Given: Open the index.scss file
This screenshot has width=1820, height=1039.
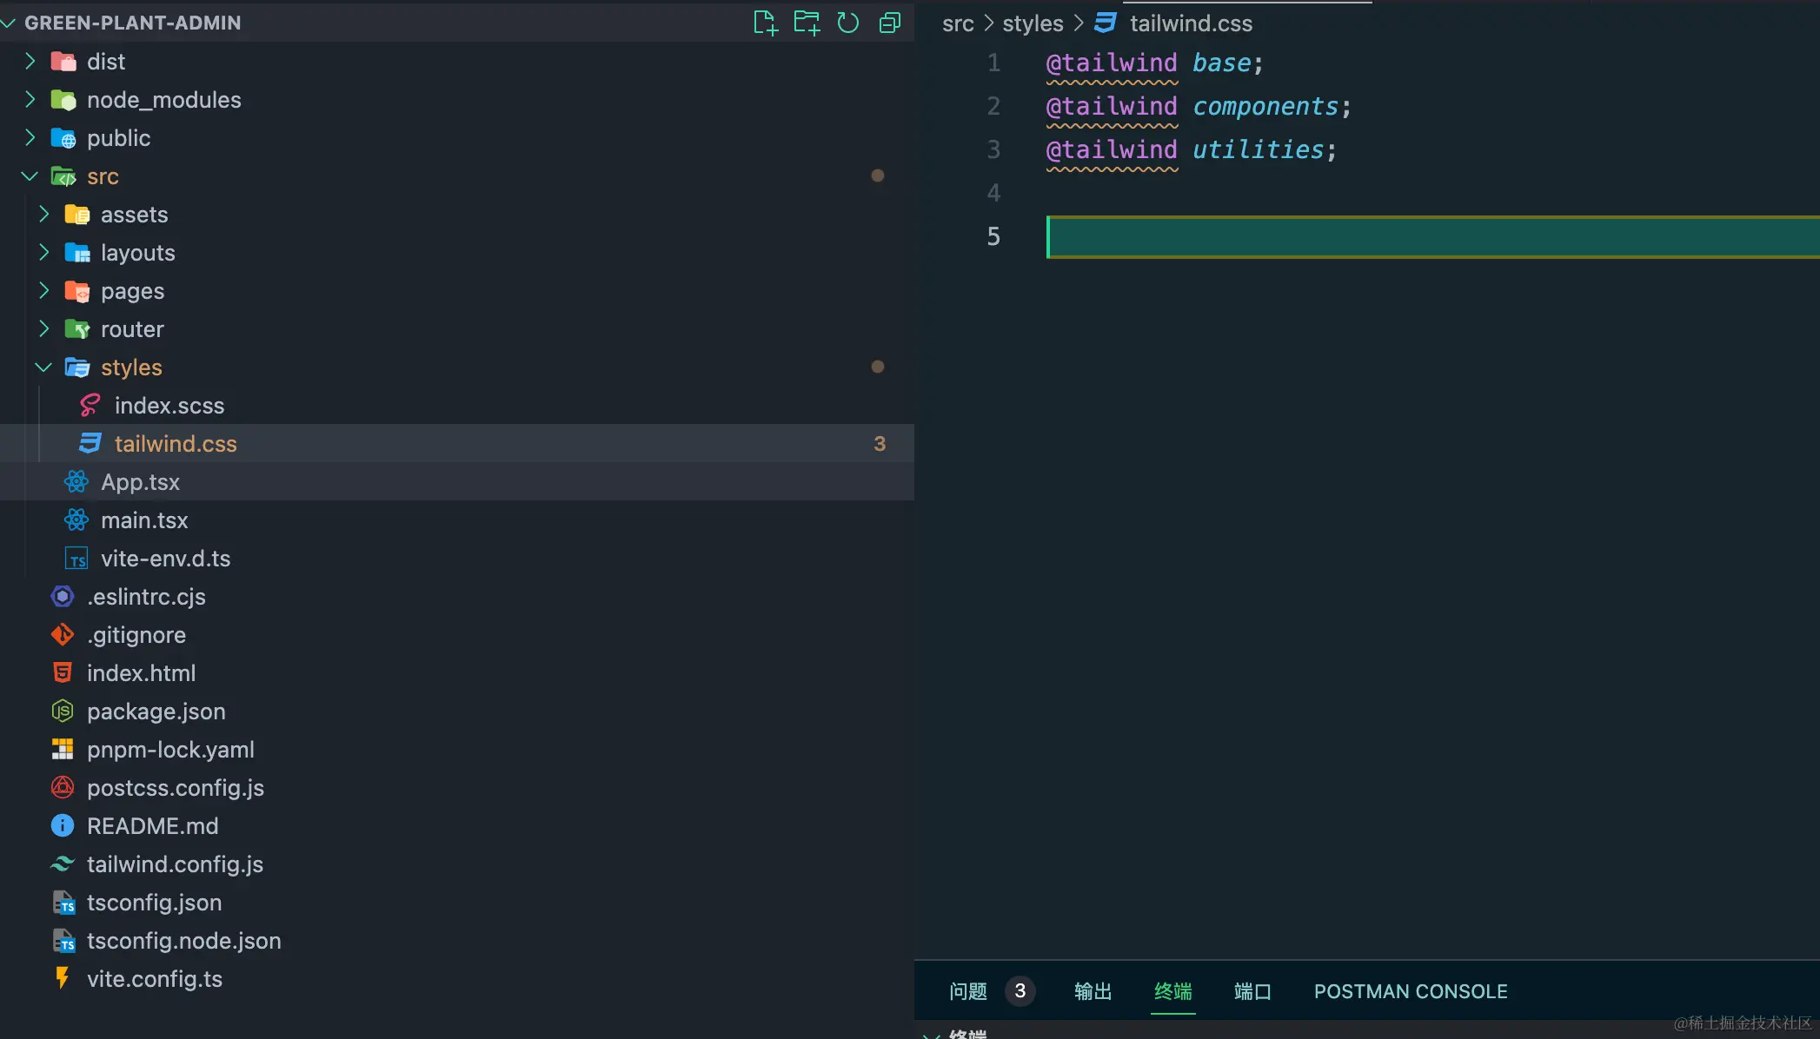Looking at the screenshot, I should [169, 406].
